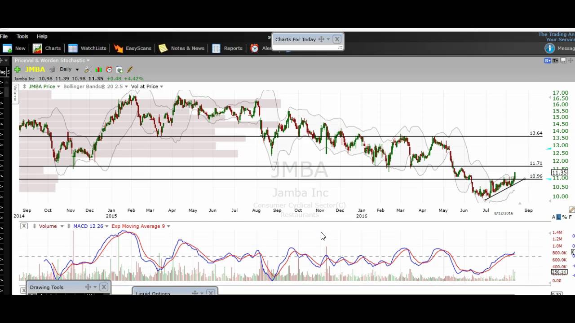575x323 pixels.
Task: Click the pencil icon at chart right edge
Action: (571, 210)
